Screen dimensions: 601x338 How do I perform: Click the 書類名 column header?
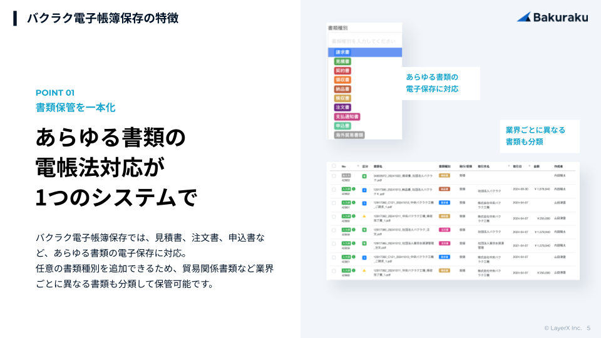(378, 166)
